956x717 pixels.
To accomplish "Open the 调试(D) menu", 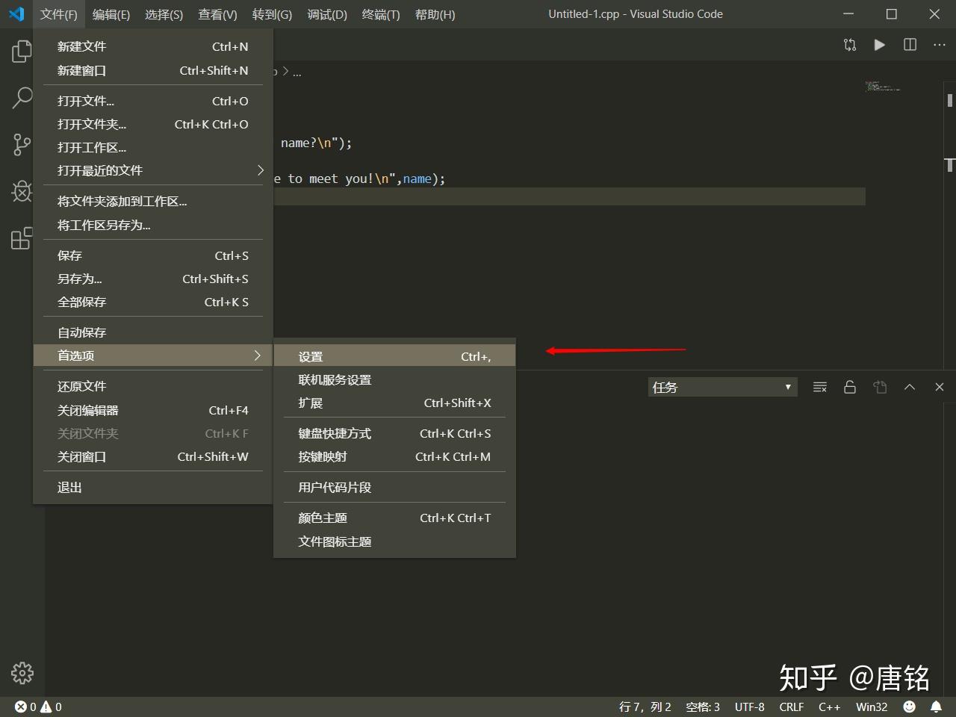I will tap(327, 14).
